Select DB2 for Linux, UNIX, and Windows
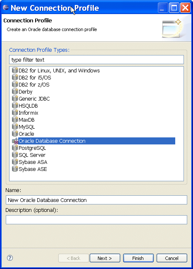Image resolution: width=193 pixels, height=269 pixels. pyautogui.click(x=59, y=70)
